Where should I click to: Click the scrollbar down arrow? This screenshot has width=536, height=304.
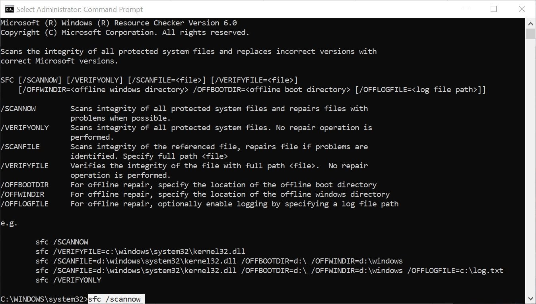(531, 298)
